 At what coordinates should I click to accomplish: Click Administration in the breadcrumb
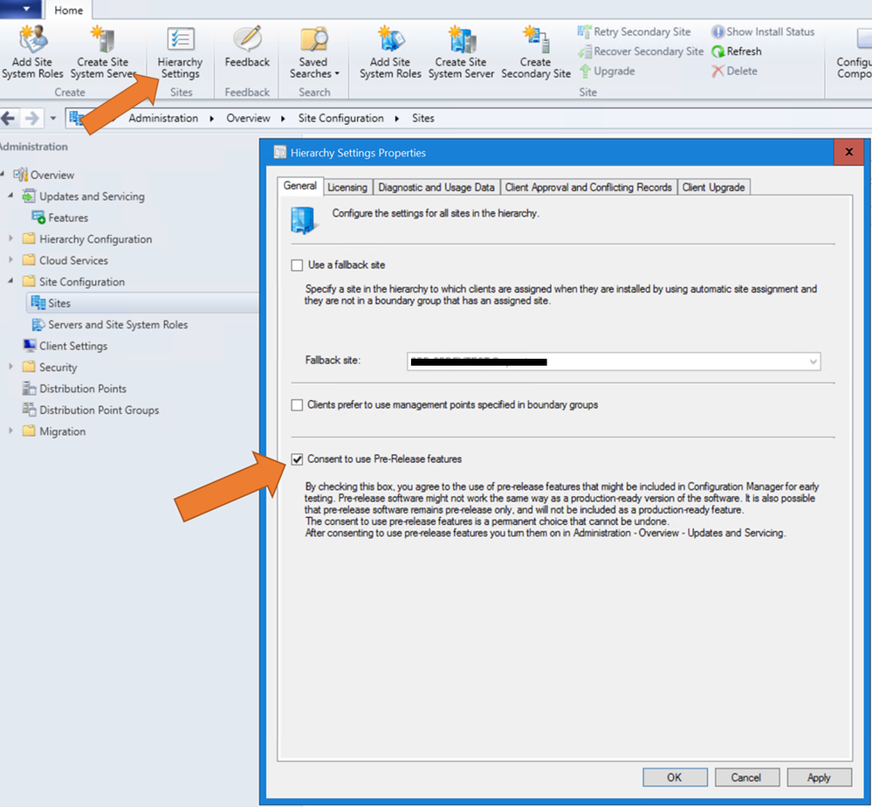click(x=163, y=118)
